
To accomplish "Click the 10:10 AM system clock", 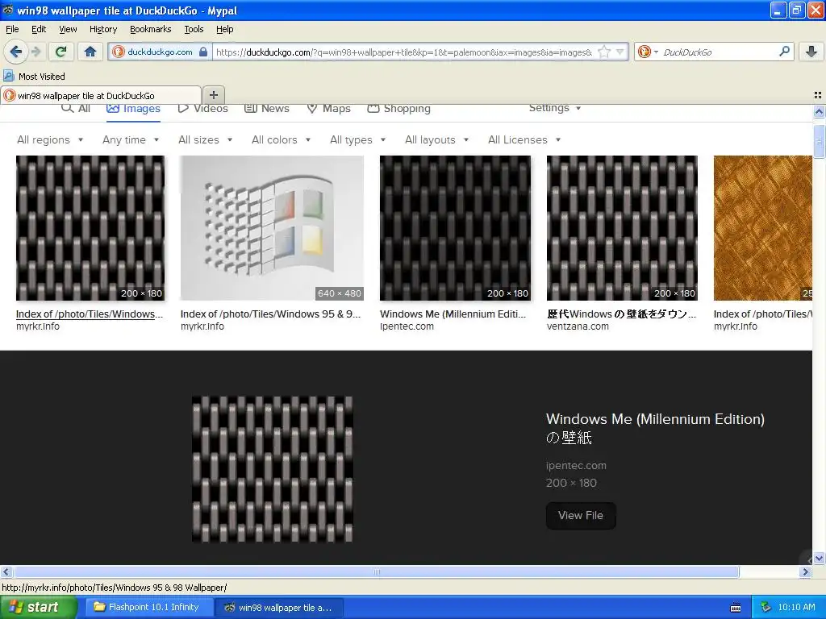I will [796, 607].
